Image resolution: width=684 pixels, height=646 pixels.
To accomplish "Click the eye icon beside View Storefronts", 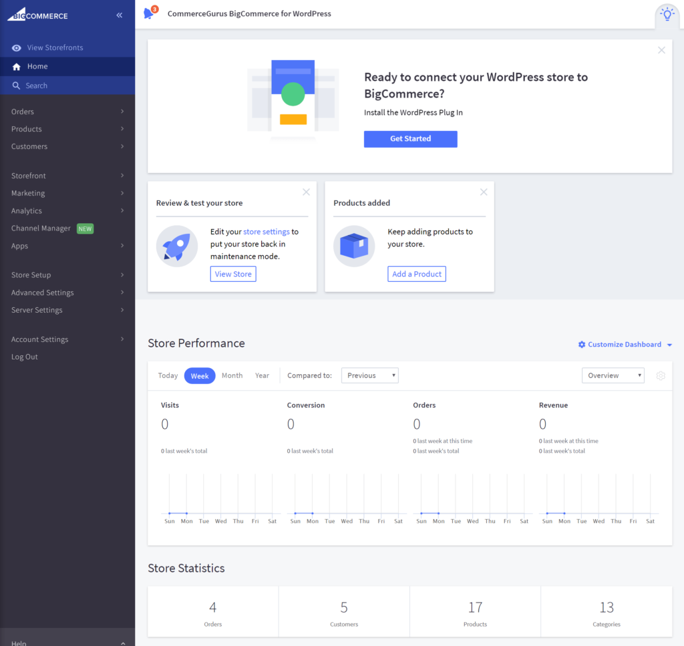I will 17,48.
